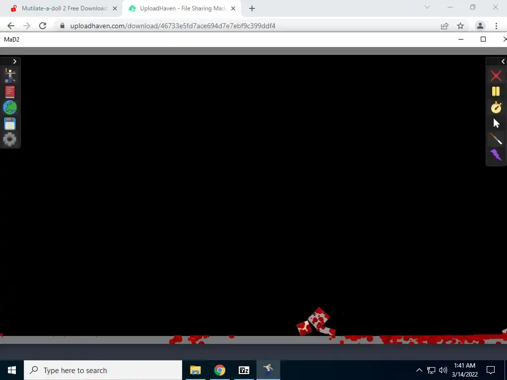Share this page via share icon
Screen dimensions: 507x380
coord(445,26)
